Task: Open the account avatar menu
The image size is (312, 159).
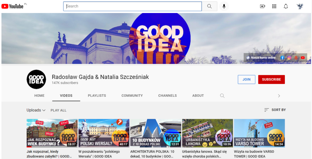Action: (300, 6)
